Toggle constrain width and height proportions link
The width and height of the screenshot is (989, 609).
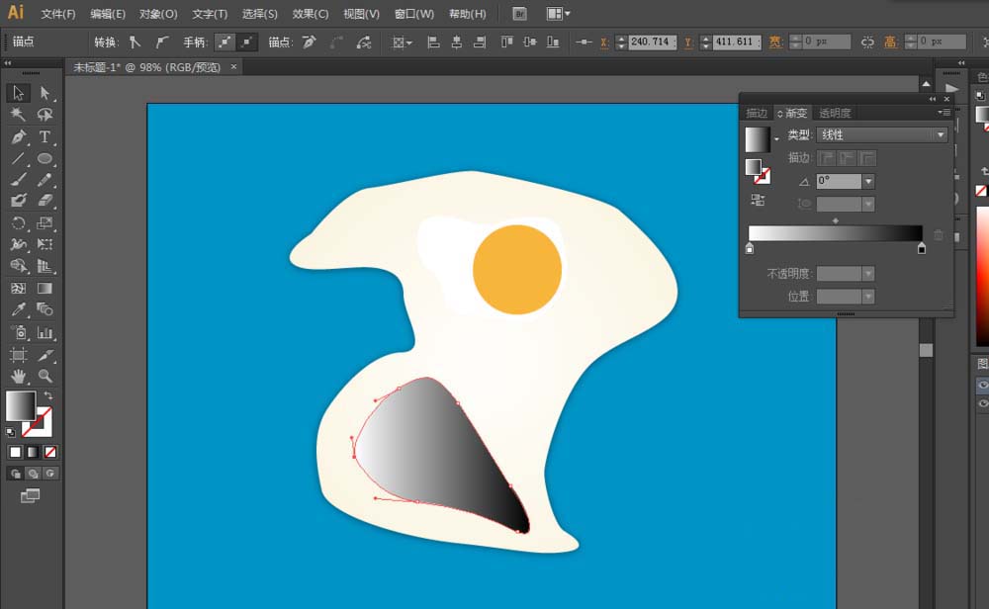click(x=867, y=43)
